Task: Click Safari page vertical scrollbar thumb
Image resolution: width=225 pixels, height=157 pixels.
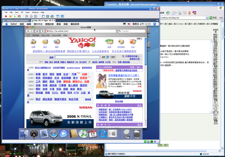Action: 146,52
